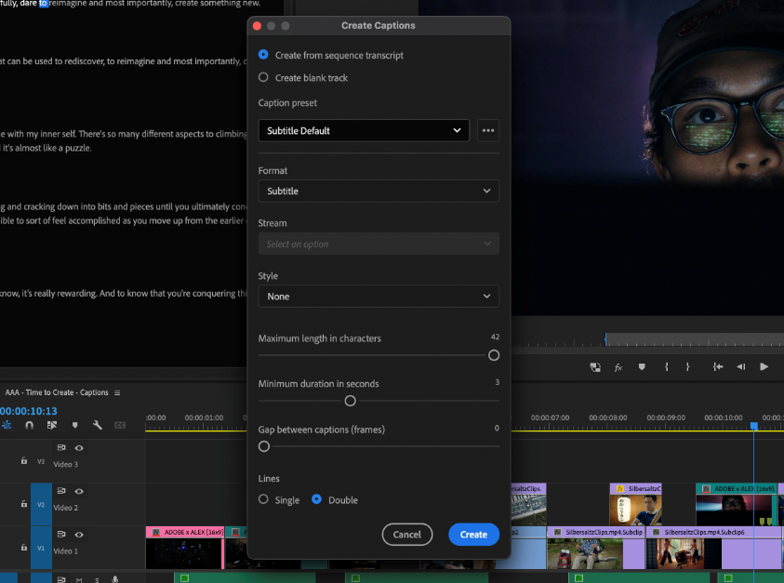Expand the Format dropdown showing Subtitle
784x583 pixels.
click(379, 192)
